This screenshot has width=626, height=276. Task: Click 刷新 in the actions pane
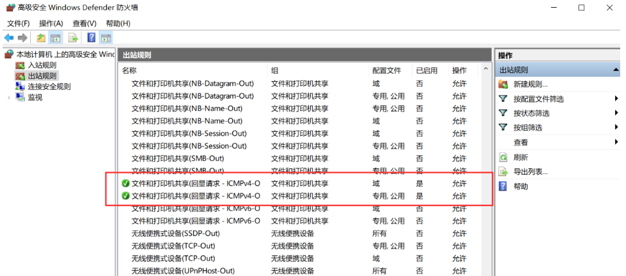coord(521,158)
